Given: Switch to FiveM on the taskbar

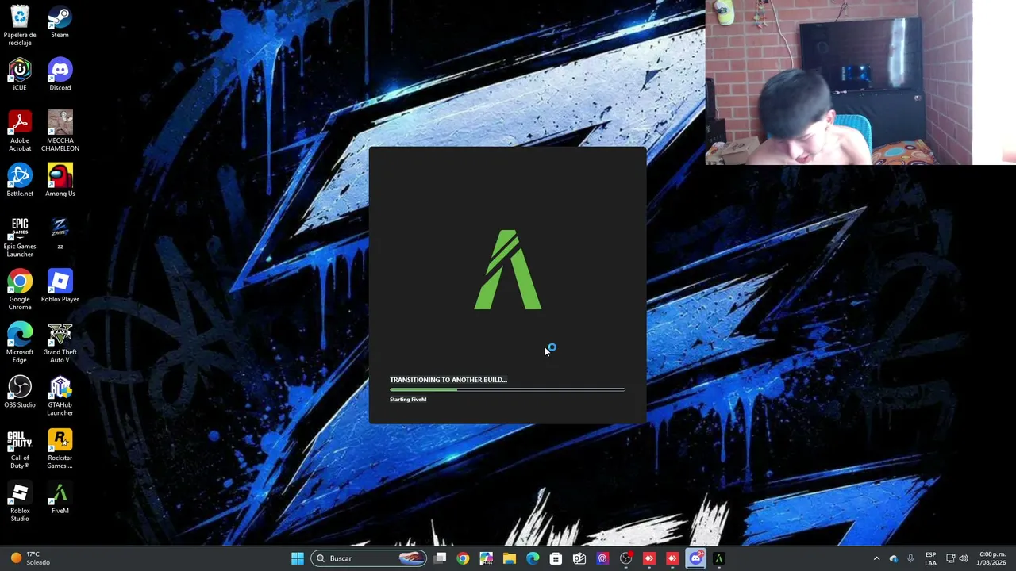Looking at the screenshot, I should click(x=718, y=558).
